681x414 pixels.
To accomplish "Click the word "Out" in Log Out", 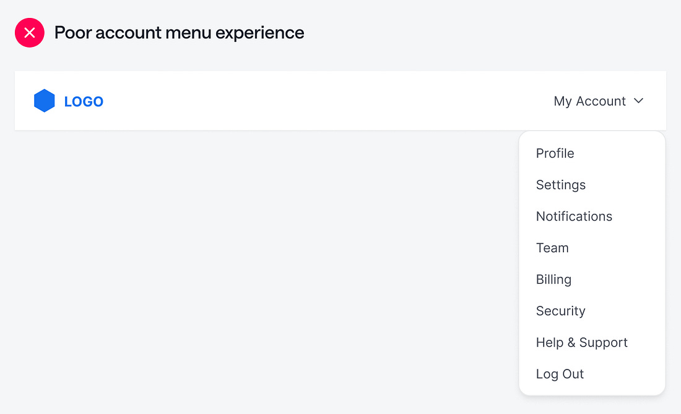I will (573, 374).
